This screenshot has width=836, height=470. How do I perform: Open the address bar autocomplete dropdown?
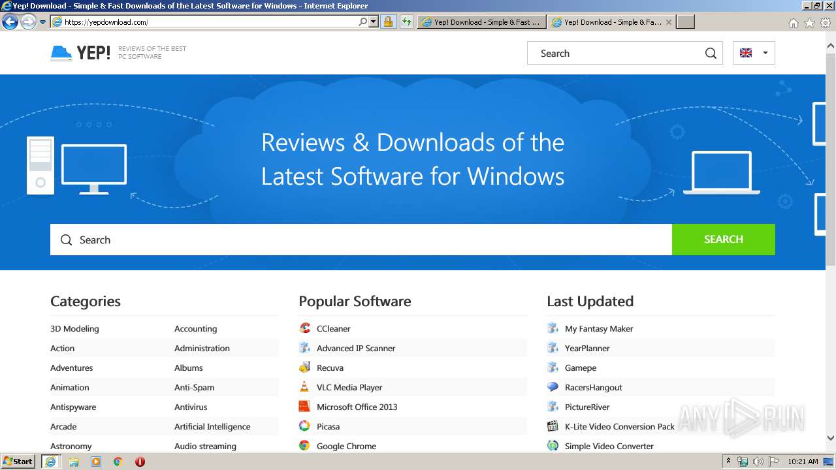click(x=374, y=22)
